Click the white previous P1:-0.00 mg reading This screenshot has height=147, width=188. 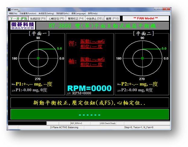31,90
